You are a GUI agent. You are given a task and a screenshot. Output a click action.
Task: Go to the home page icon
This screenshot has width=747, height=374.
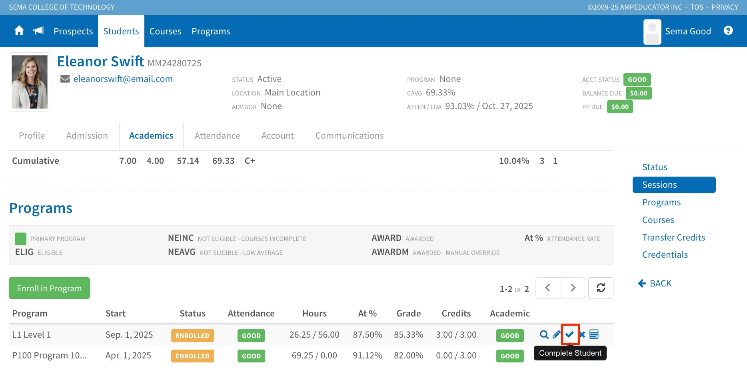(19, 31)
